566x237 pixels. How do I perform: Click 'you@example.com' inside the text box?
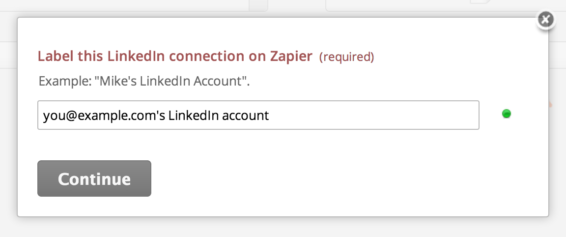point(99,115)
